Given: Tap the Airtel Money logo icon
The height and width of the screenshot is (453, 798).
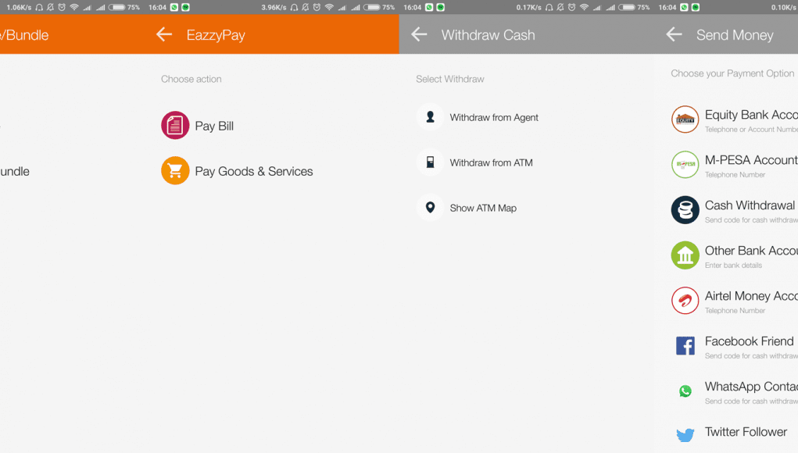Looking at the screenshot, I should [685, 300].
